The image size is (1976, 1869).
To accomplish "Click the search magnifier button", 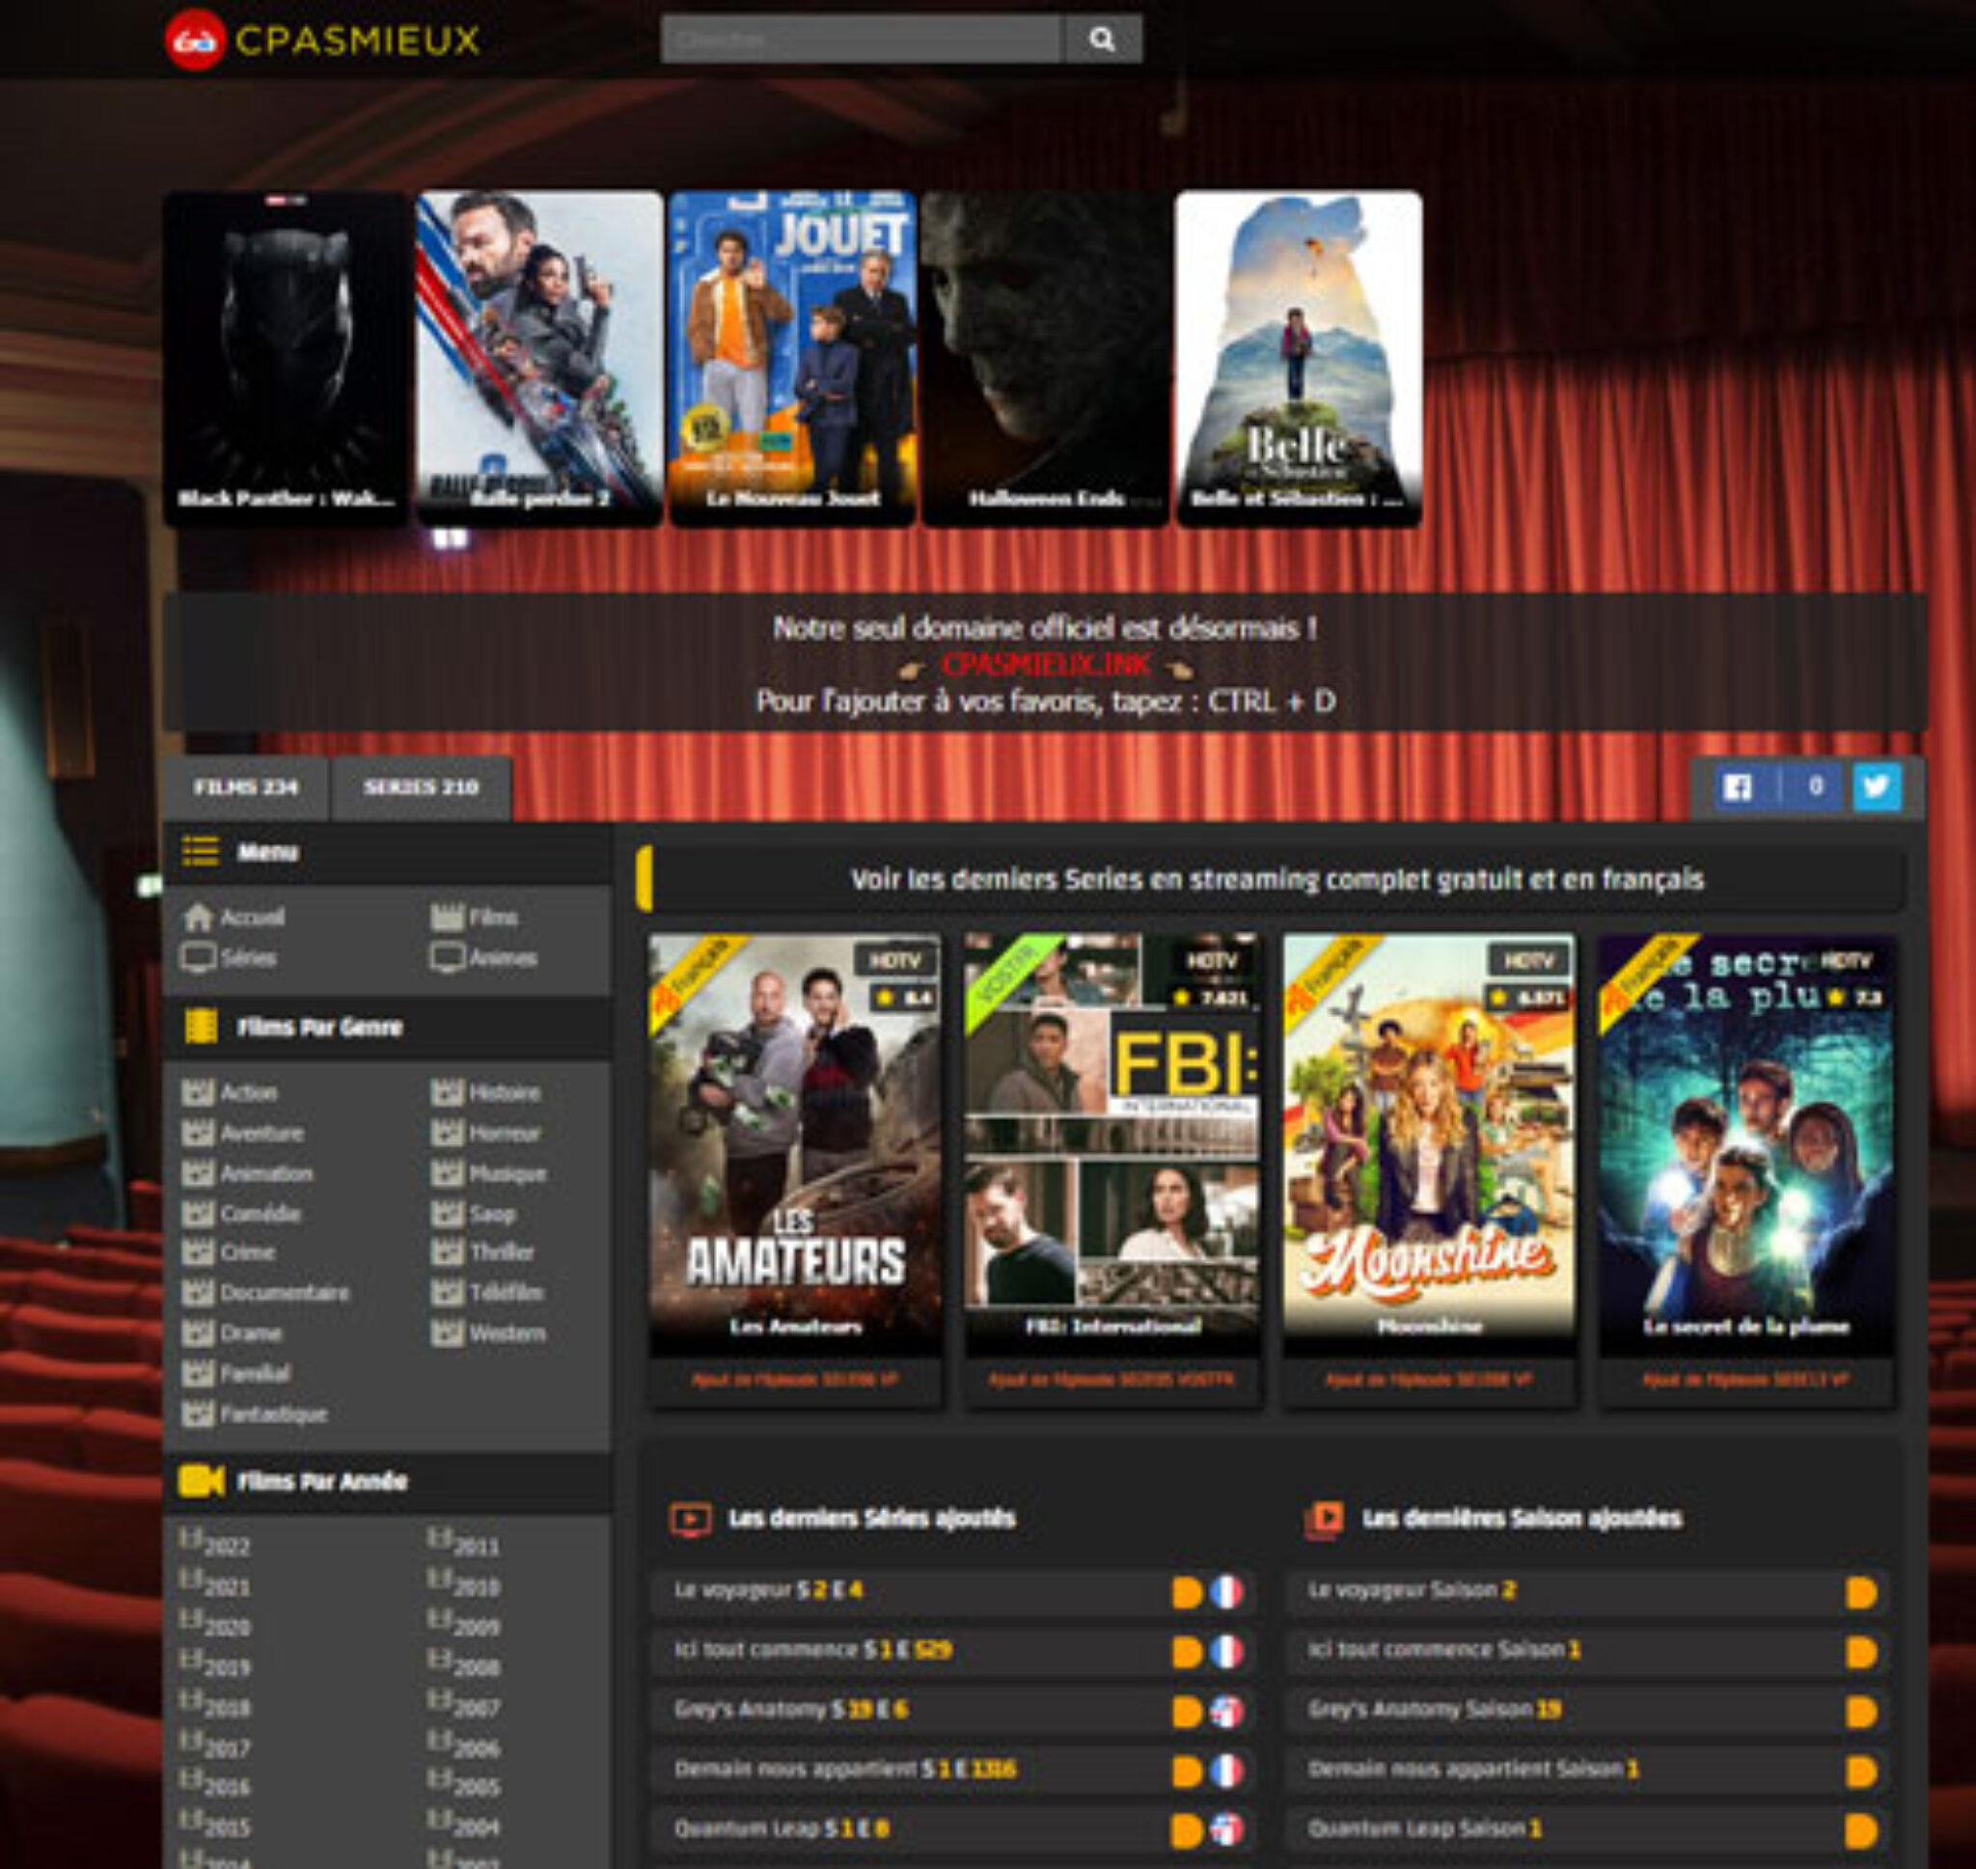I will pos(1103,39).
